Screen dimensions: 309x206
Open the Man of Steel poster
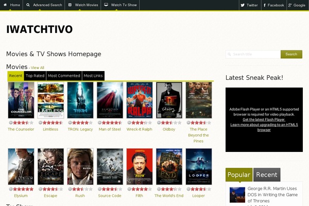click(110, 100)
